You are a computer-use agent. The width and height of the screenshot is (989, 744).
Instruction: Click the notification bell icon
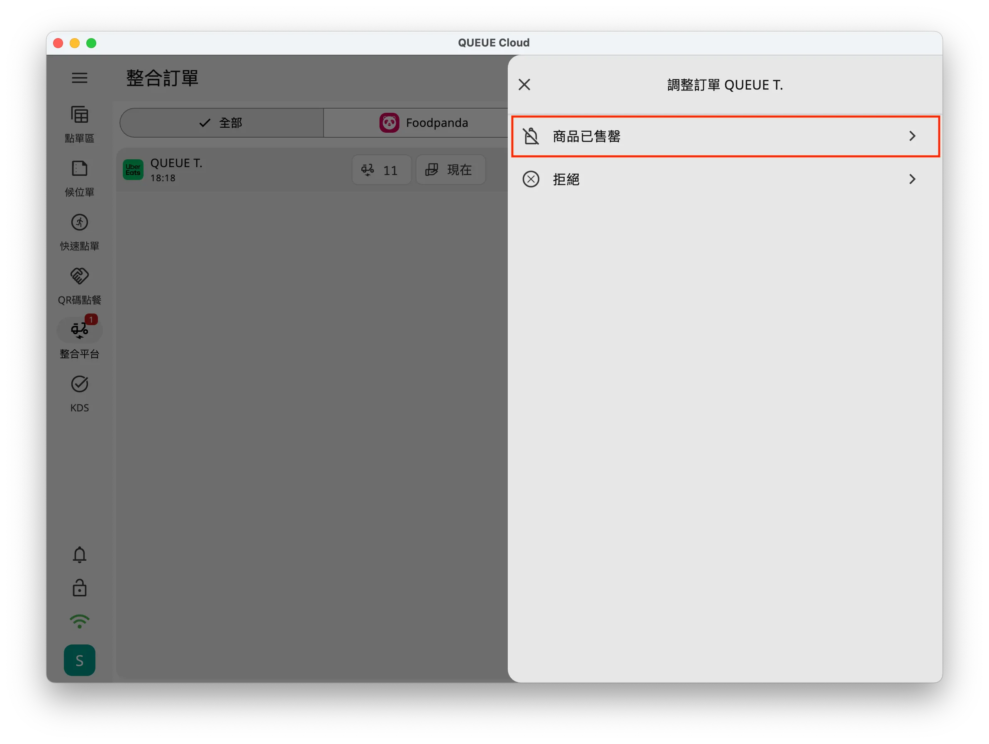[x=80, y=554]
